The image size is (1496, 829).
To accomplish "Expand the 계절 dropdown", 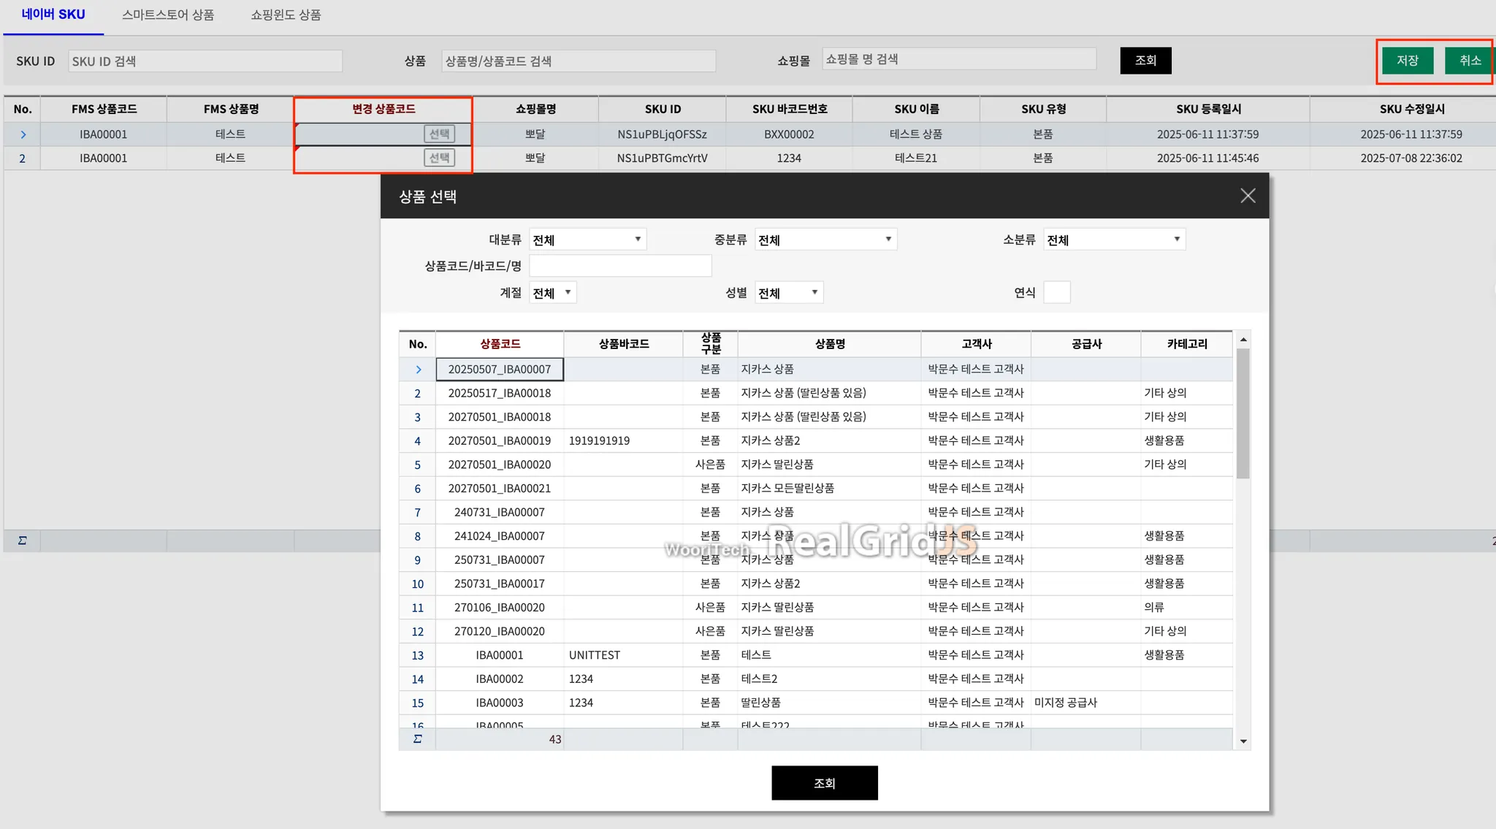I will [553, 293].
